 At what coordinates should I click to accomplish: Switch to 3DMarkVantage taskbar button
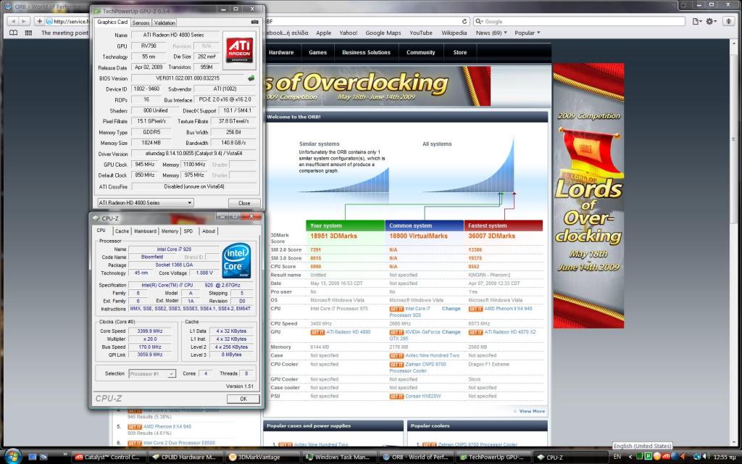click(260, 457)
